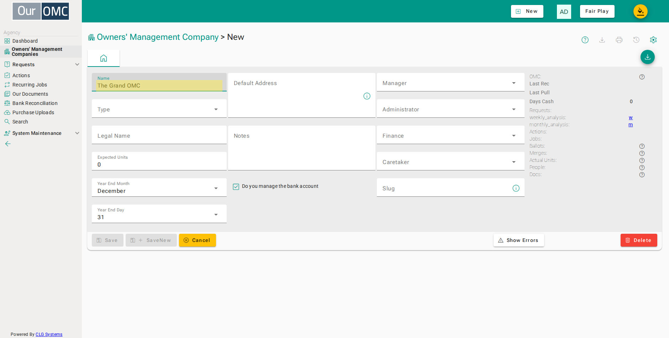The height and width of the screenshot is (338, 669).
Task: Click the help icon beside People
Action: click(x=642, y=168)
